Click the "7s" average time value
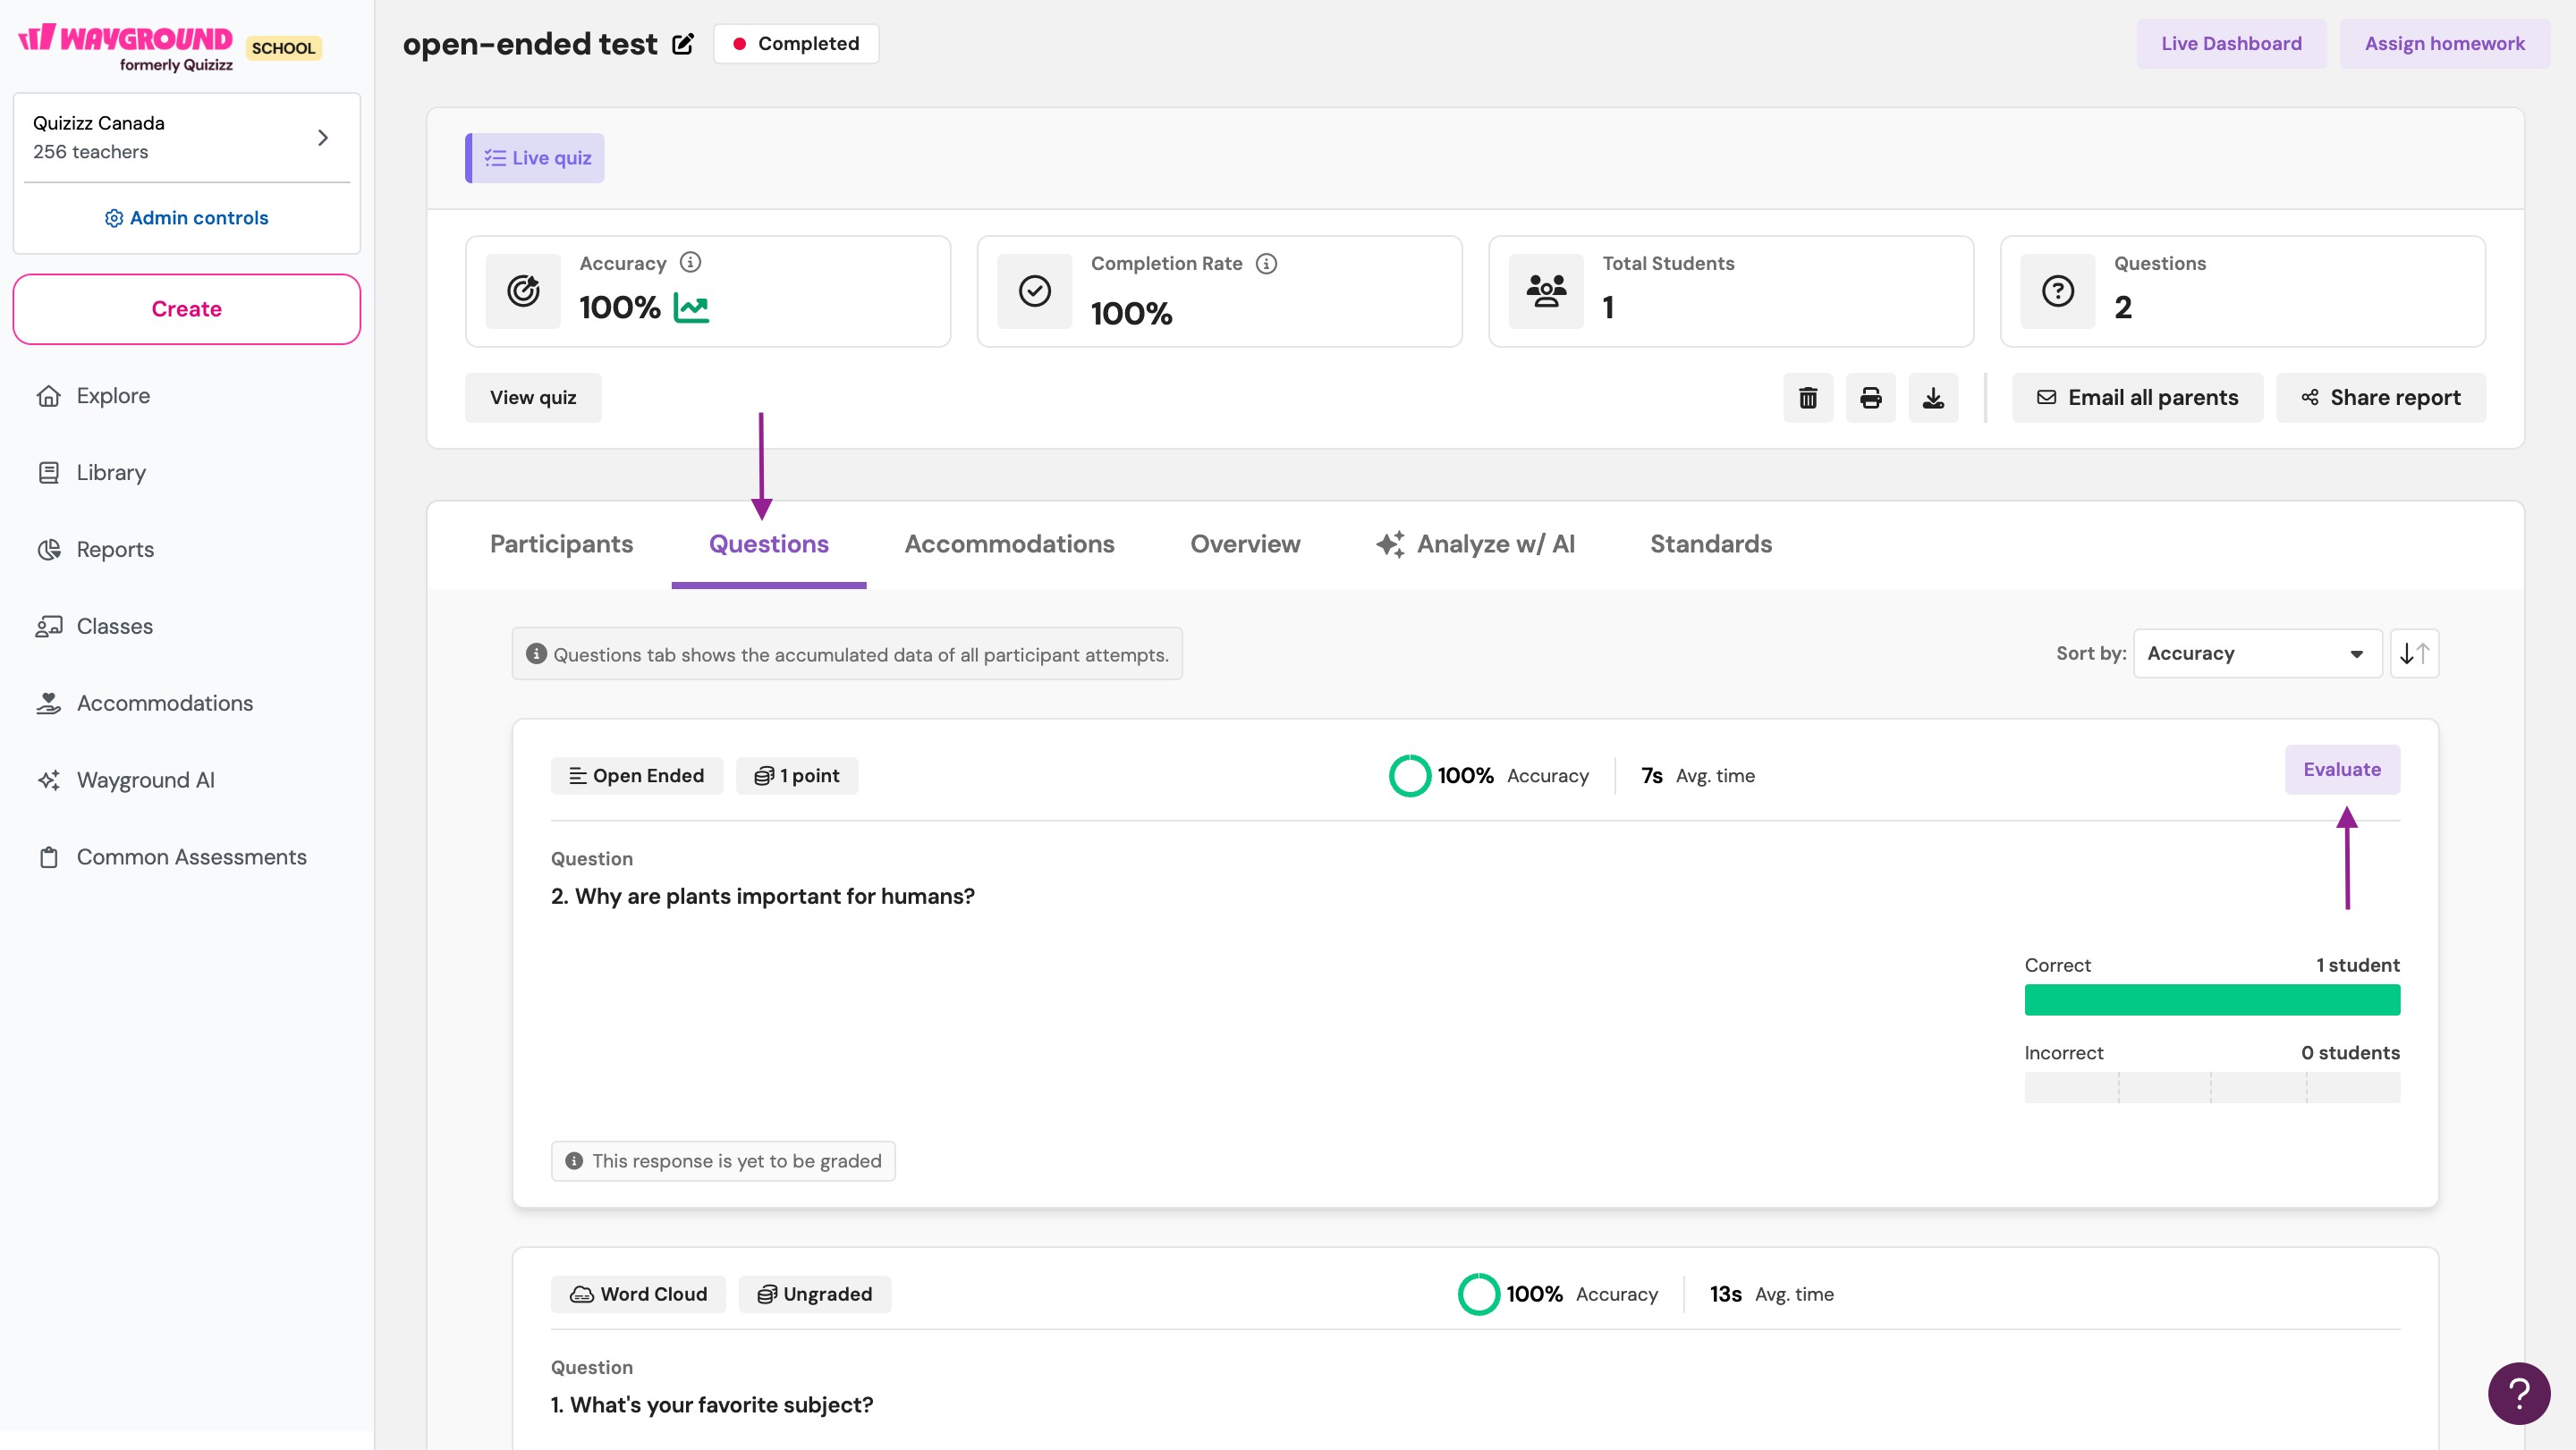Image resolution: width=2576 pixels, height=1450 pixels. tap(1651, 775)
